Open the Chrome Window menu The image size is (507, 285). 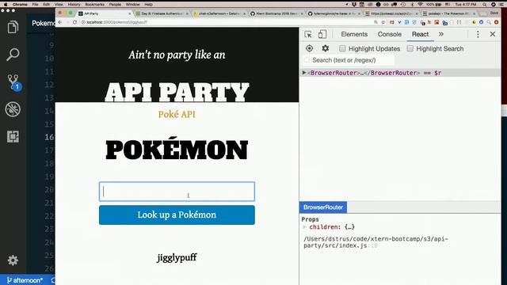point(132,5)
